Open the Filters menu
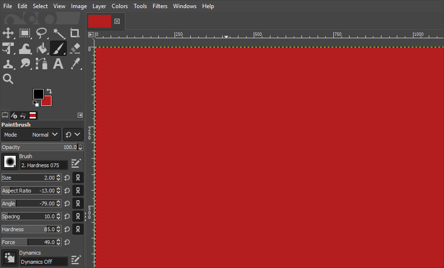 [x=160, y=6]
